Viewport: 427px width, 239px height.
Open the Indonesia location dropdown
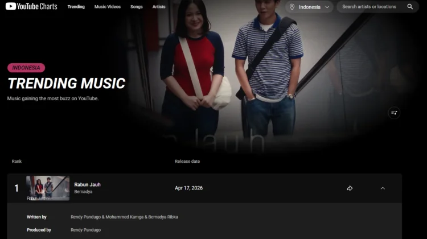tap(309, 7)
